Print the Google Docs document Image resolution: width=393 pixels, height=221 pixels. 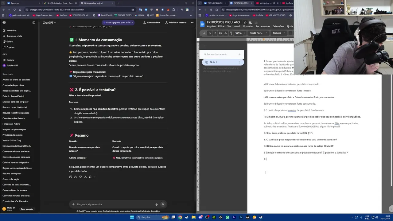click(220, 33)
